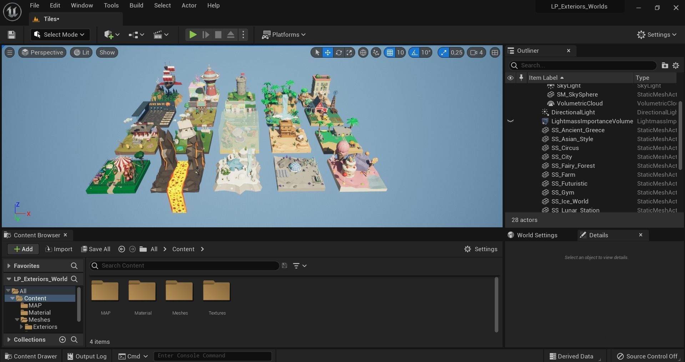Expand the Collections section
Viewport: 685px width, 362px height.
coord(9,340)
